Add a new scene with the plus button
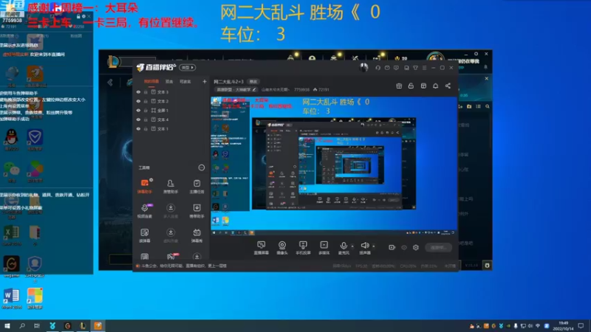This screenshot has height=332, width=591. [x=205, y=81]
